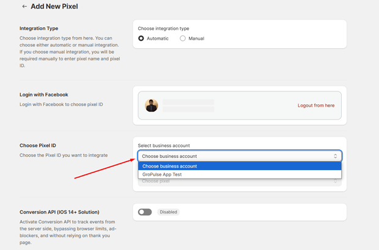Choose GroPulse App Test from the list
Image resolution: width=379 pixels, height=250 pixels.
click(x=240, y=174)
